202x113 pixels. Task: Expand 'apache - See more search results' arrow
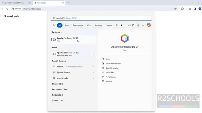click(x=93, y=67)
